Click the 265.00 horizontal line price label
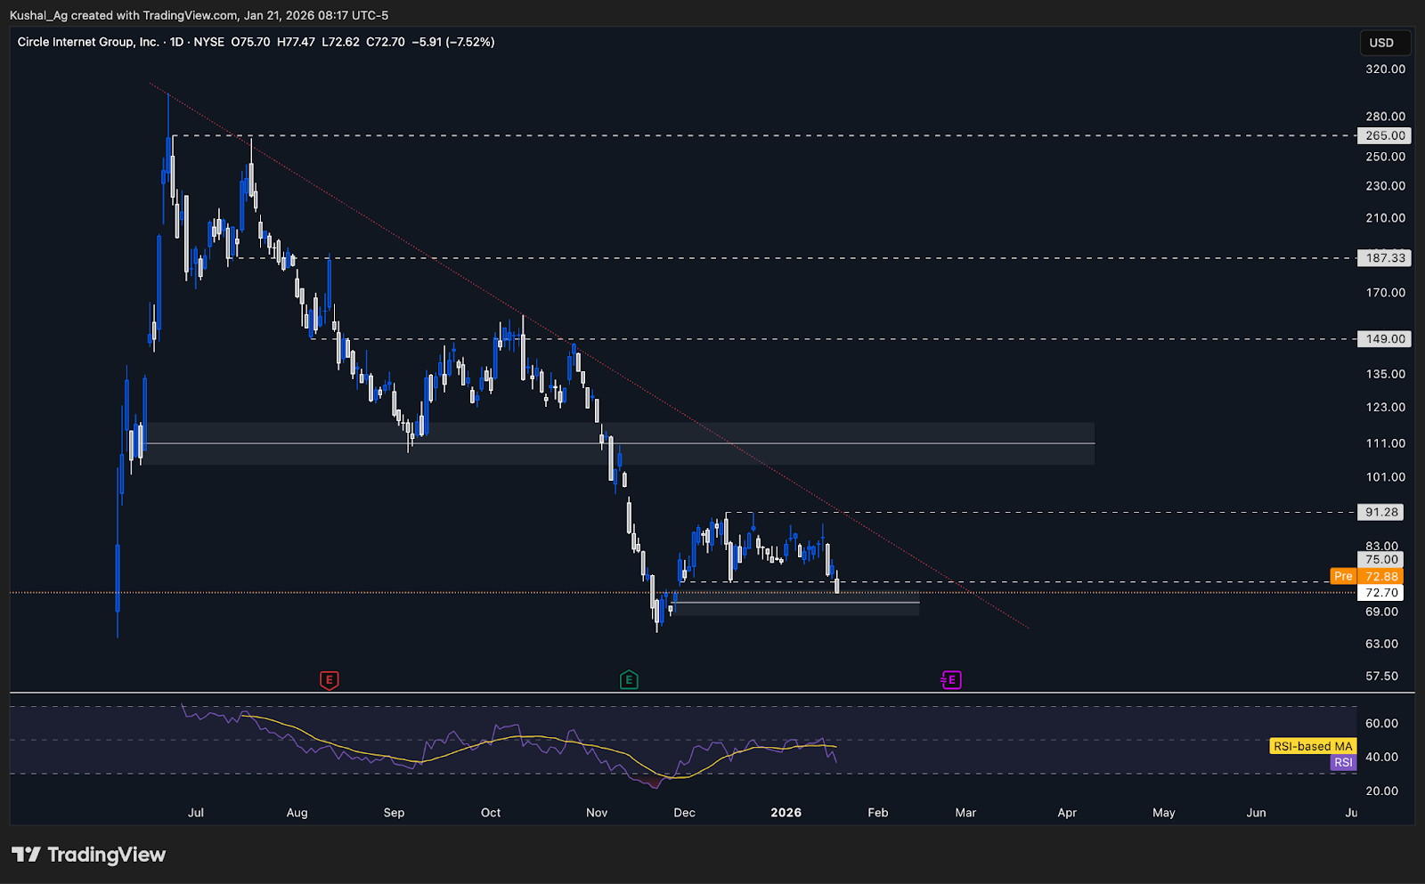The height and width of the screenshot is (884, 1425). [x=1385, y=135]
